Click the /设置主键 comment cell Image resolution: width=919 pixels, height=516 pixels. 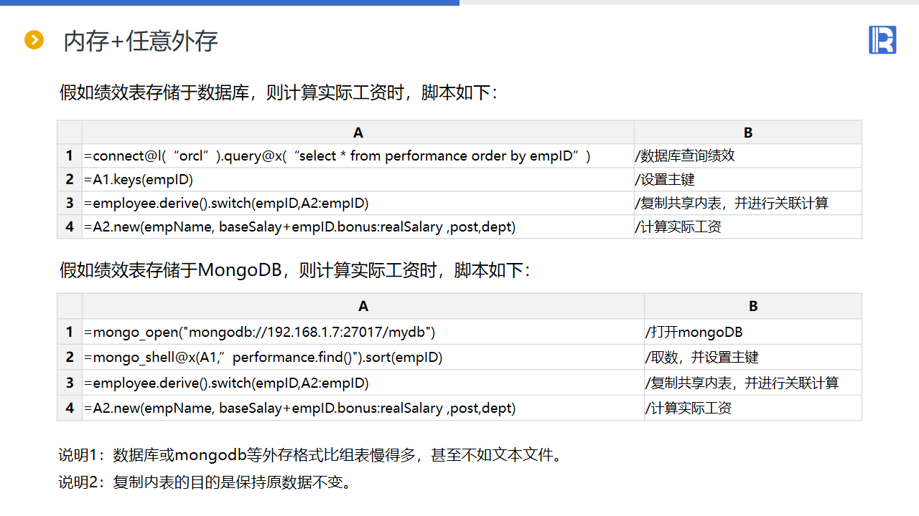[665, 180]
